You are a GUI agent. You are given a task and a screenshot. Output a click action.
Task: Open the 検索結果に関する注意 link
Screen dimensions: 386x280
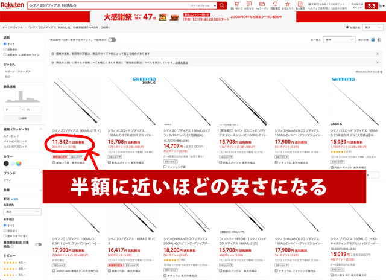(369, 72)
